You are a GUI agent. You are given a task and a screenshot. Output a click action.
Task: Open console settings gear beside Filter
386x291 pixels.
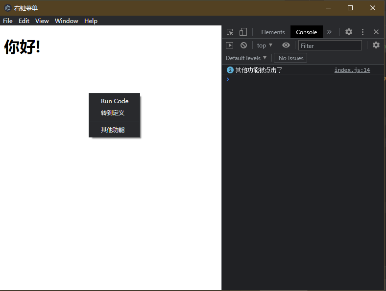click(x=376, y=45)
